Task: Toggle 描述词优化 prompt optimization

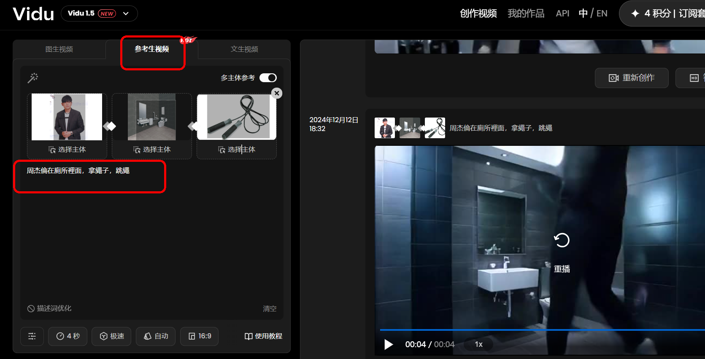Action: tap(49, 308)
